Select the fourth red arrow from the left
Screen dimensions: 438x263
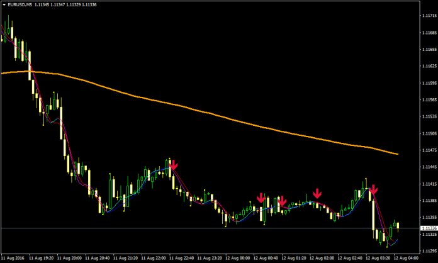pyautogui.click(x=318, y=193)
